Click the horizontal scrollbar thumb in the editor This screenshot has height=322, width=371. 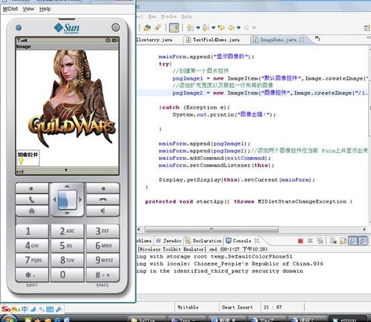[x=211, y=229]
